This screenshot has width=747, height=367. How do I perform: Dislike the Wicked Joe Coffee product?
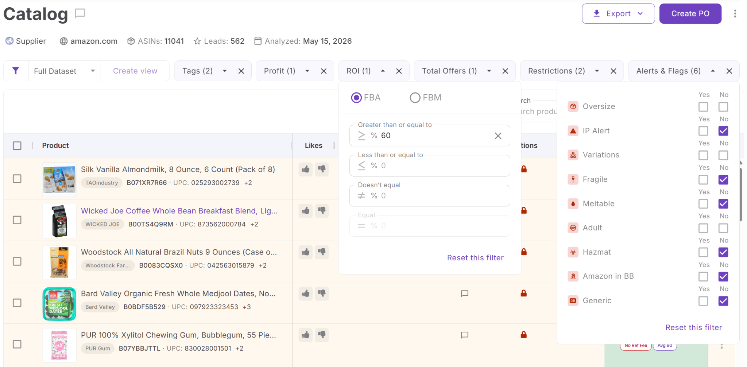point(322,211)
